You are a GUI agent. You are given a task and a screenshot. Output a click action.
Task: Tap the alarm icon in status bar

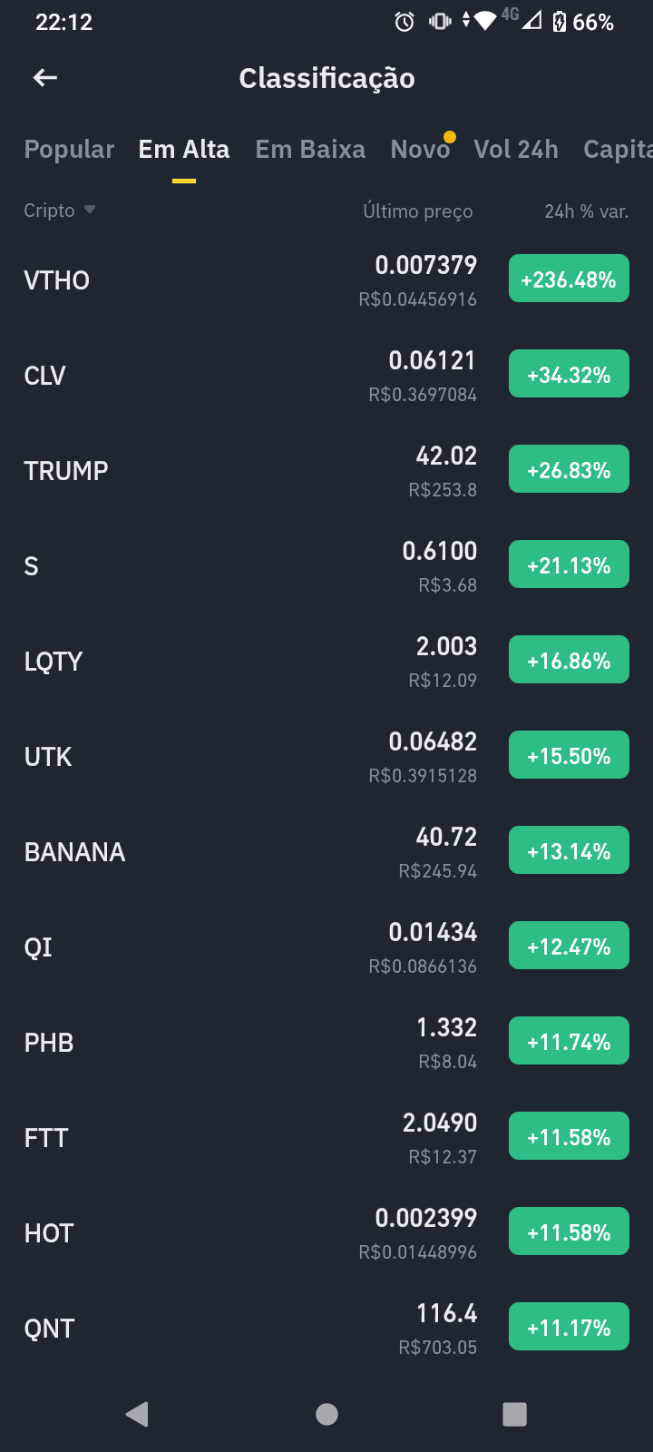pyautogui.click(x=404, y=22)
